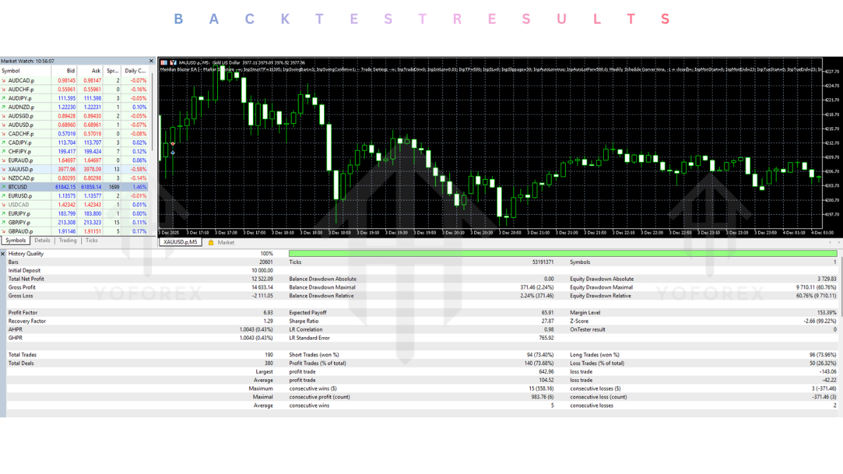Click the Total Deals value 380
The image size is (843, 474).
click(269, 363)
